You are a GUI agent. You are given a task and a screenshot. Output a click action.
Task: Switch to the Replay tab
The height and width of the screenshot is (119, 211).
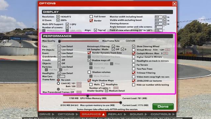(117, 114)
